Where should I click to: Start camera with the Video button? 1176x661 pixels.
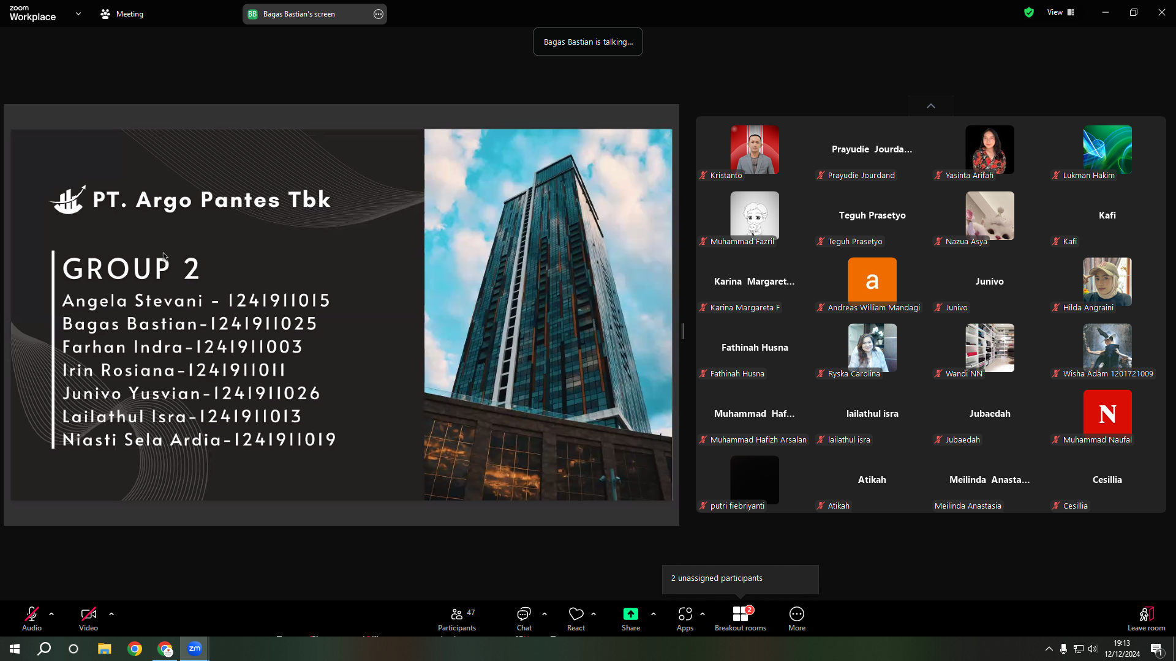[x=88, y=619]
